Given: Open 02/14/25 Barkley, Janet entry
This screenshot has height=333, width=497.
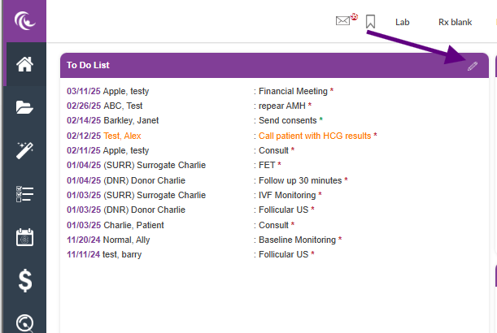Looking at the screenshot, I should 112,120.
